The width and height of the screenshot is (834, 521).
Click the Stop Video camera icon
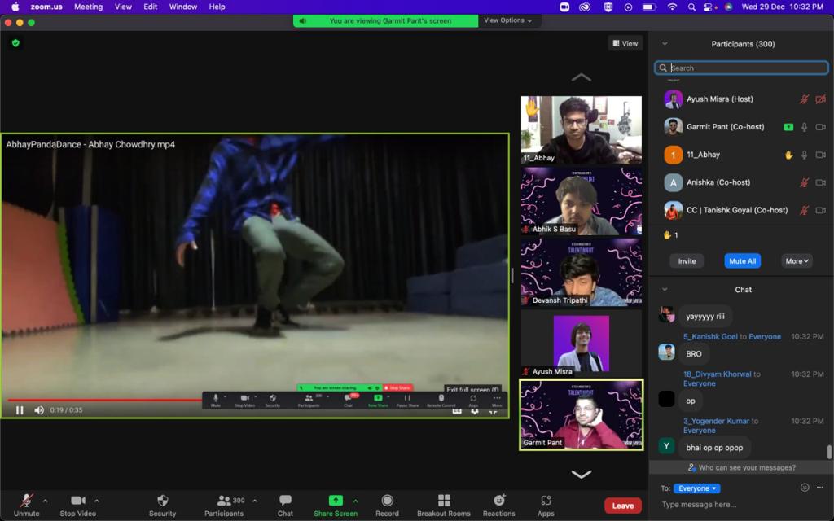[x=77, y=501]
